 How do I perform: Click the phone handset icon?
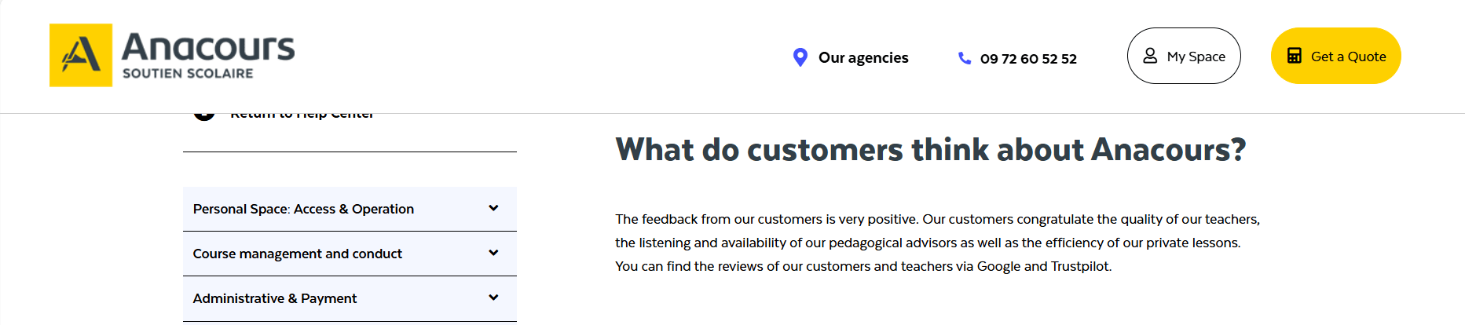tap(964, 58)
